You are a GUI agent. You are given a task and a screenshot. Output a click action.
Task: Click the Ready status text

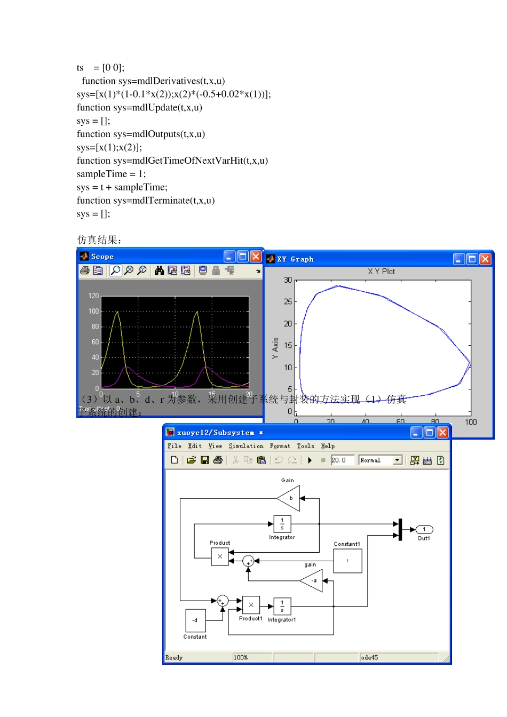(174, 657)
